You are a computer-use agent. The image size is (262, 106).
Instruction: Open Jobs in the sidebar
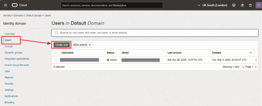tap(7, 71)
